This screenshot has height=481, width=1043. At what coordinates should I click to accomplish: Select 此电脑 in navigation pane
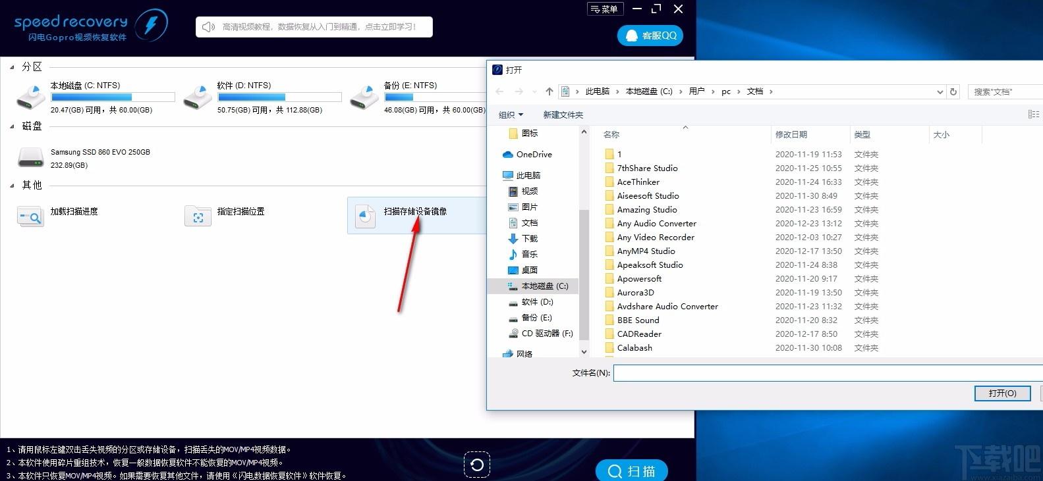(x=521, y=176)
